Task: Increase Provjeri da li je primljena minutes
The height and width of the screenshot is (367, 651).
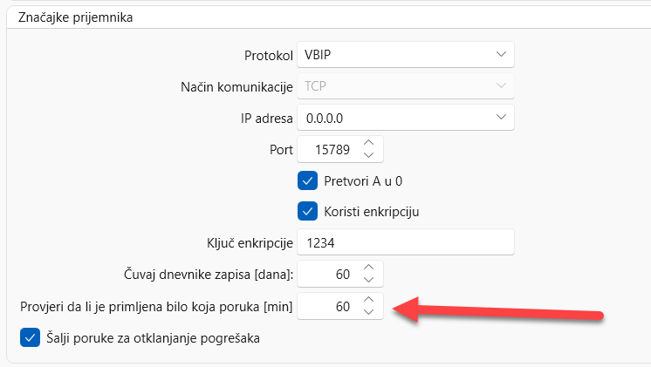Action: (368, 300)
